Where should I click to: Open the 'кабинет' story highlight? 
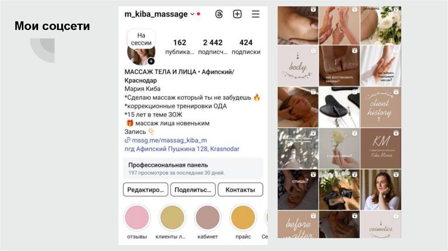(x=207, y=218)
